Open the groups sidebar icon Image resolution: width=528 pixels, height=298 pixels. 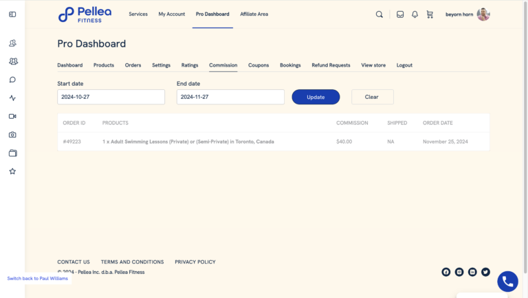[x=13, y=61]
